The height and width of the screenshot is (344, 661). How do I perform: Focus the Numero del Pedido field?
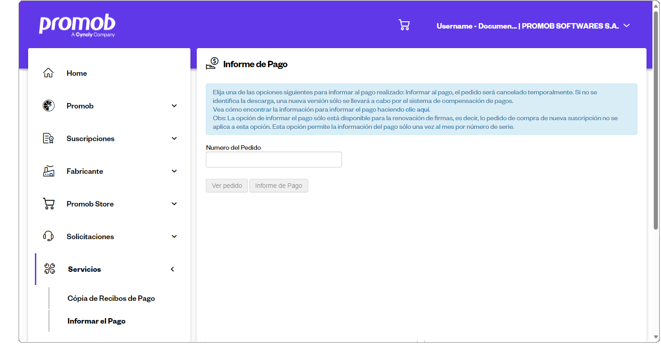(274, 159)
